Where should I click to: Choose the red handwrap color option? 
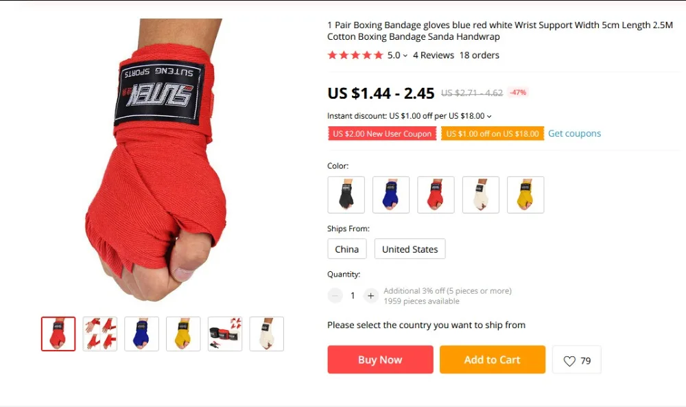436,195
